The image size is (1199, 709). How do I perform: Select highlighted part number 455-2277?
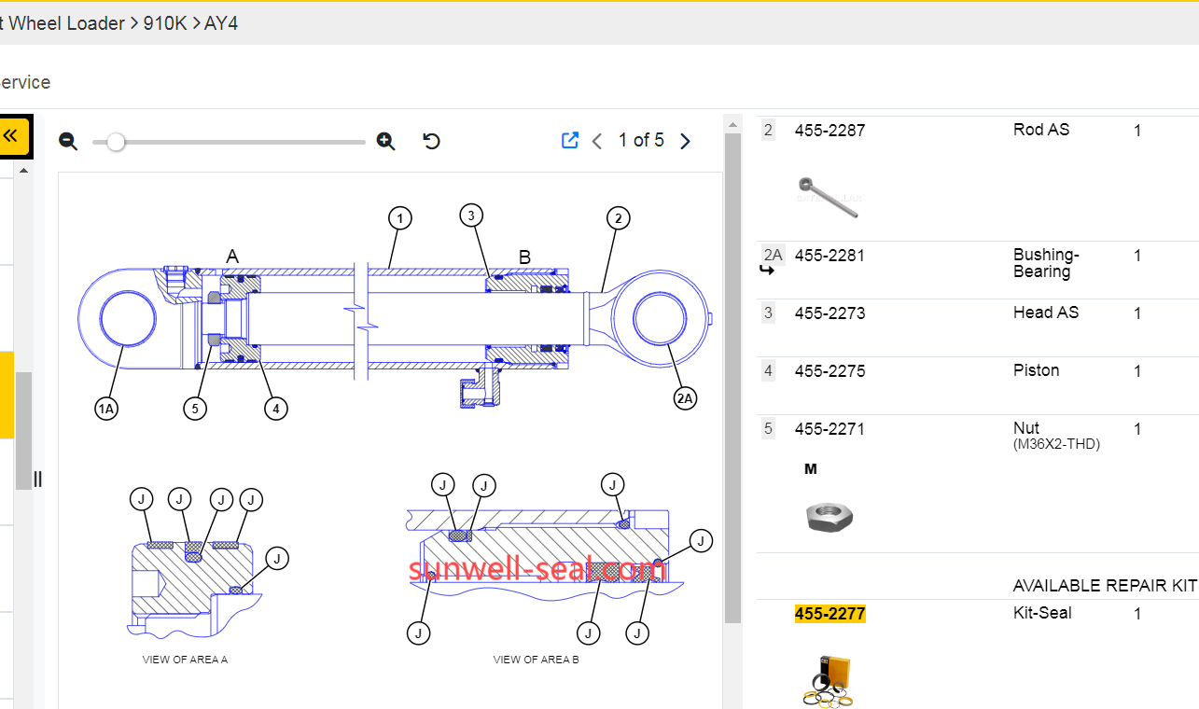830,614
